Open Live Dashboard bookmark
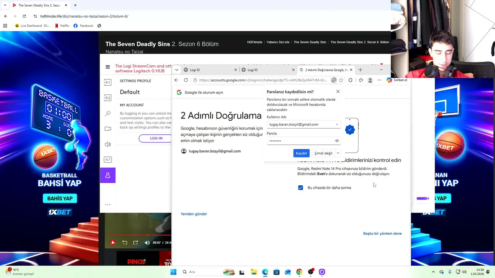The image size is (495, 278). click(32, 26)
